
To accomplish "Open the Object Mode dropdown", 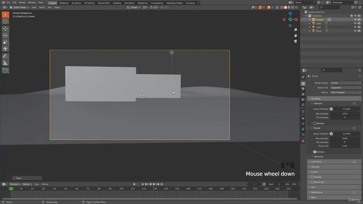I will [19, 7].
